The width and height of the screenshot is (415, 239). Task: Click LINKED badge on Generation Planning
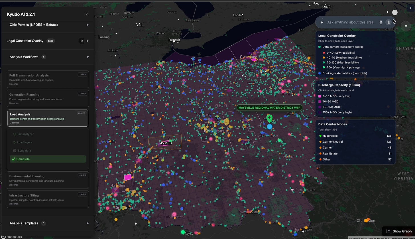[82, 94]
